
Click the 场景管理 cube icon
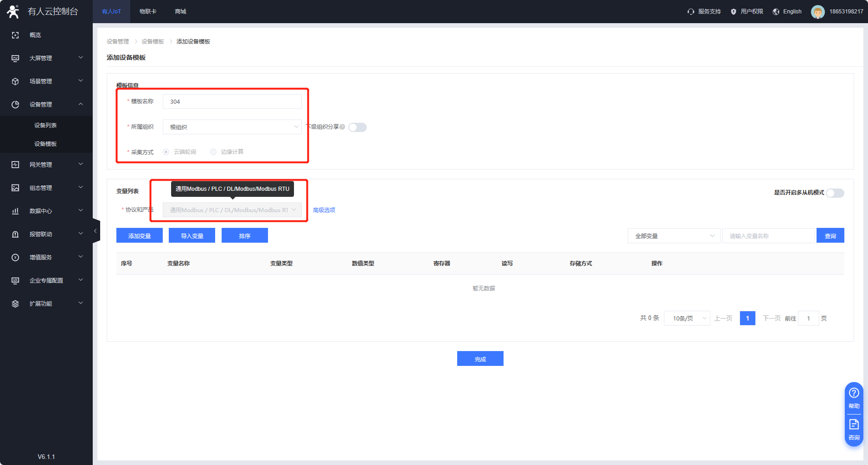pos(15,82)
